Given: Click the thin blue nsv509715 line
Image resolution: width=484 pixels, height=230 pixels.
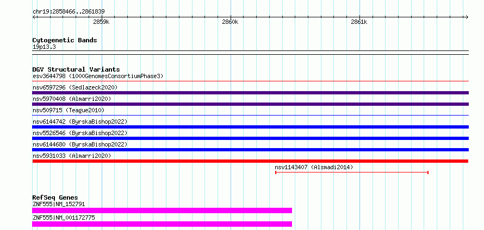Looking at the screenshot, I should (250, 116).
